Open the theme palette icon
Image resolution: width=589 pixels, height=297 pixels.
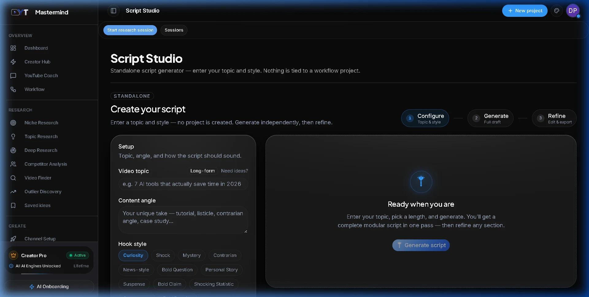click(556, 11)
